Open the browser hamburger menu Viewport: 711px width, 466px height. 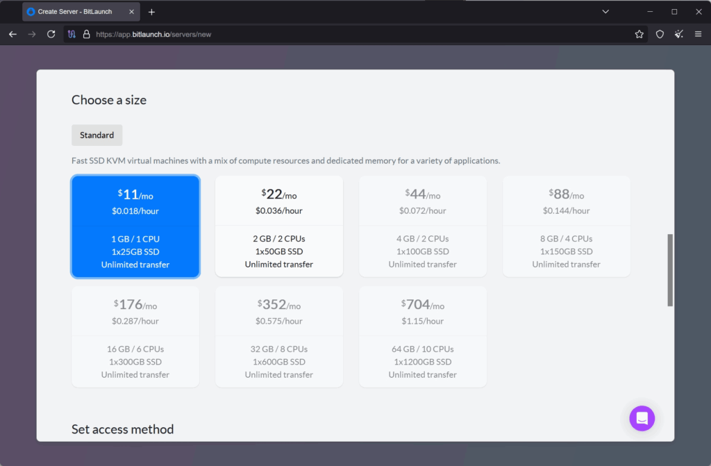(699, 34)
